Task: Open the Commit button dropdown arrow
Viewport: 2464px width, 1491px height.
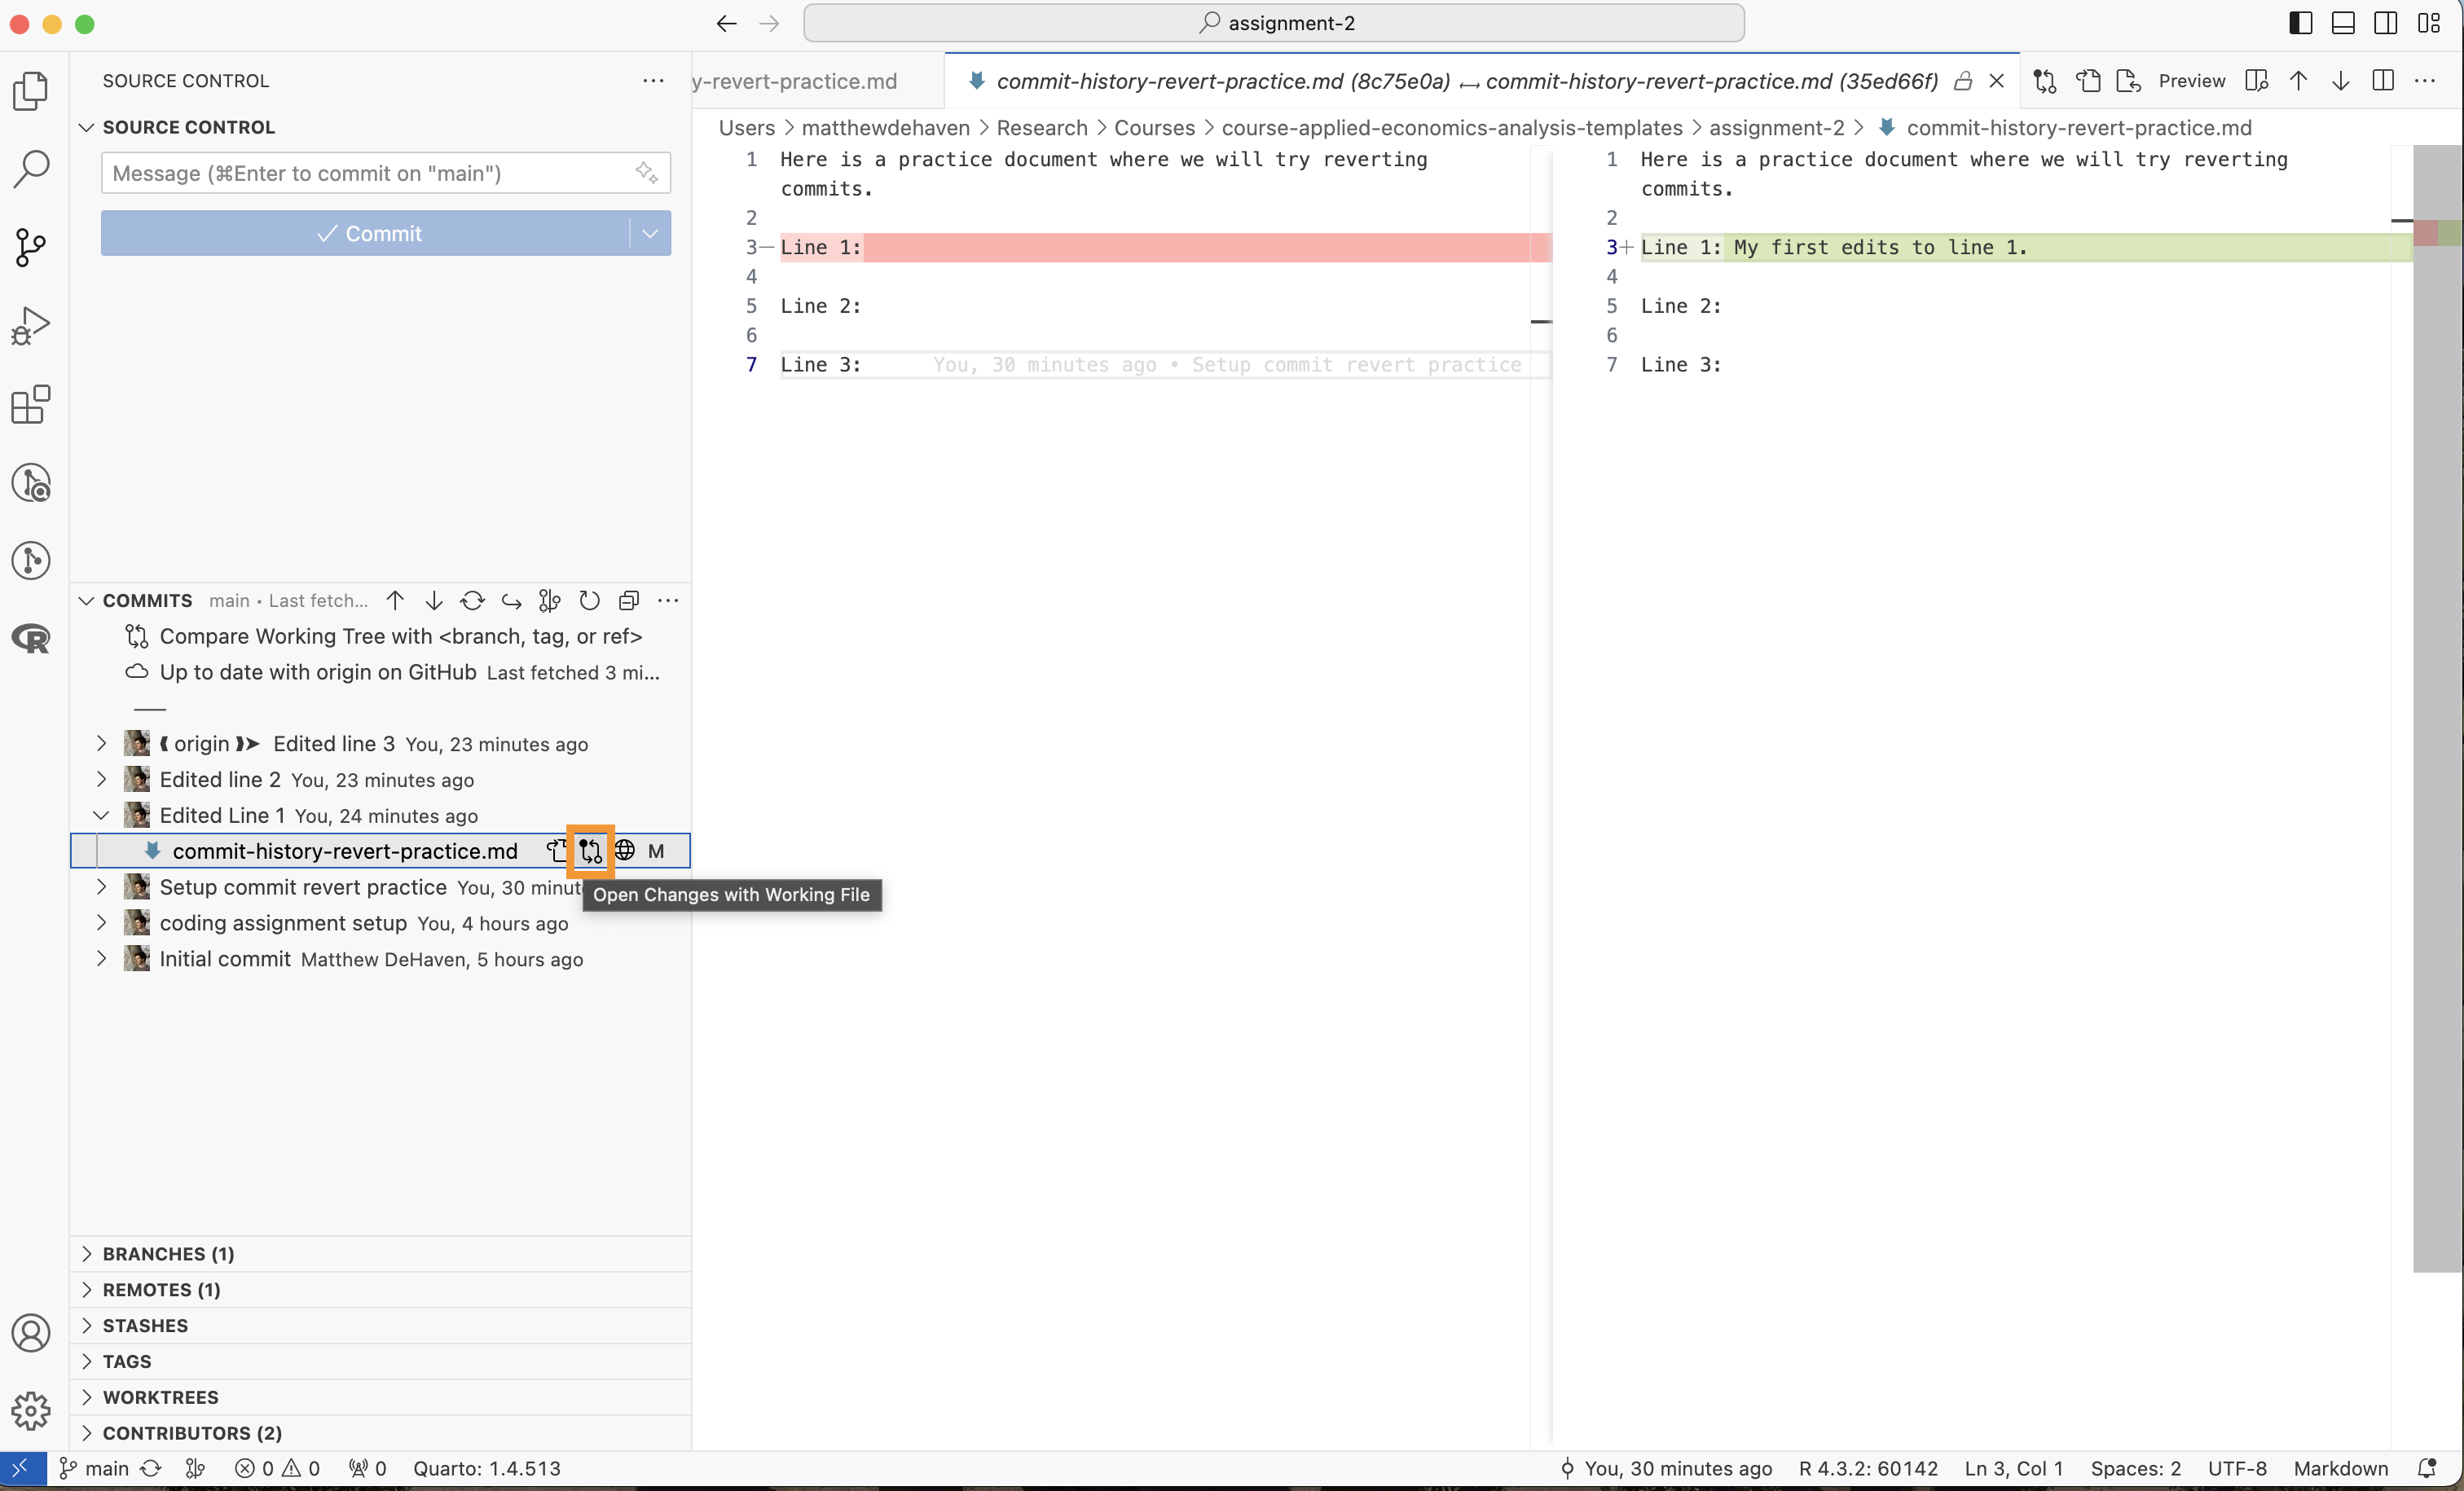Action: pos(650,233)
